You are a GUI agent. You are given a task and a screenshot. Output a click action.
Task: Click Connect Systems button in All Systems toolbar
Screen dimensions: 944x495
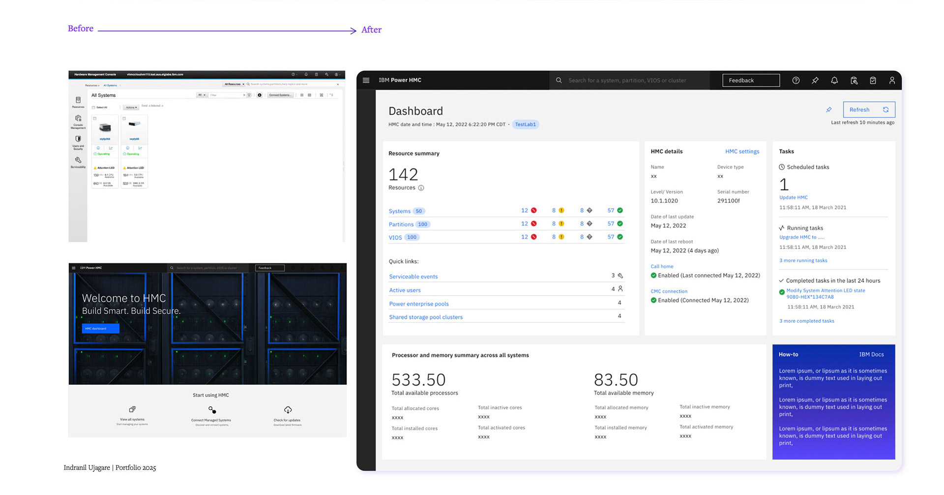[280, 95]
